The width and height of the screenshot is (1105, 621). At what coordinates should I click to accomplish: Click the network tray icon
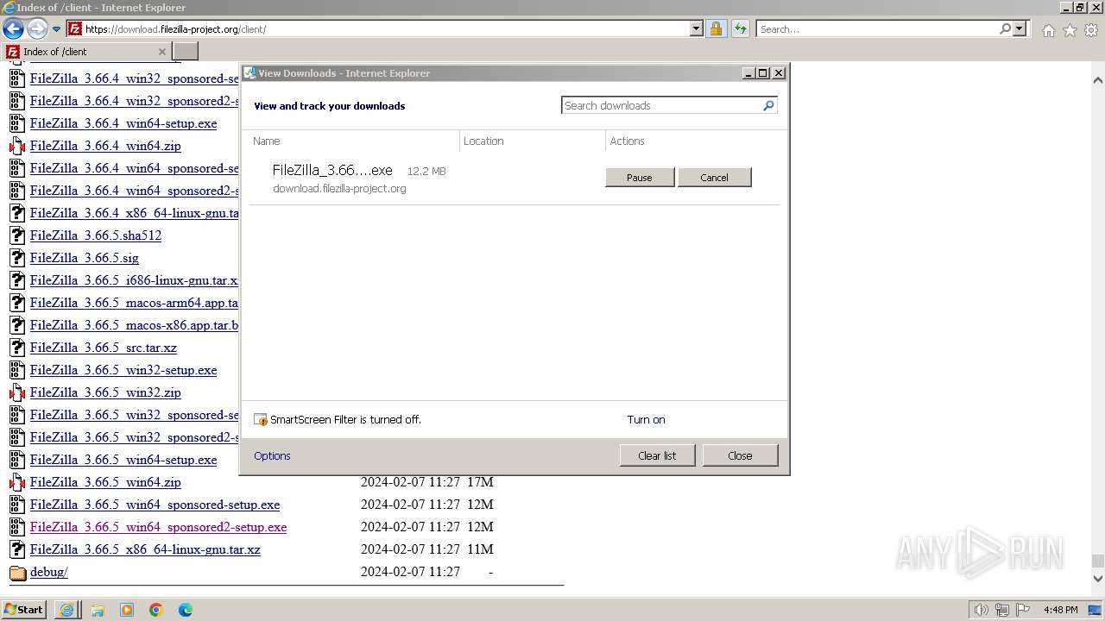[1001, 610]
